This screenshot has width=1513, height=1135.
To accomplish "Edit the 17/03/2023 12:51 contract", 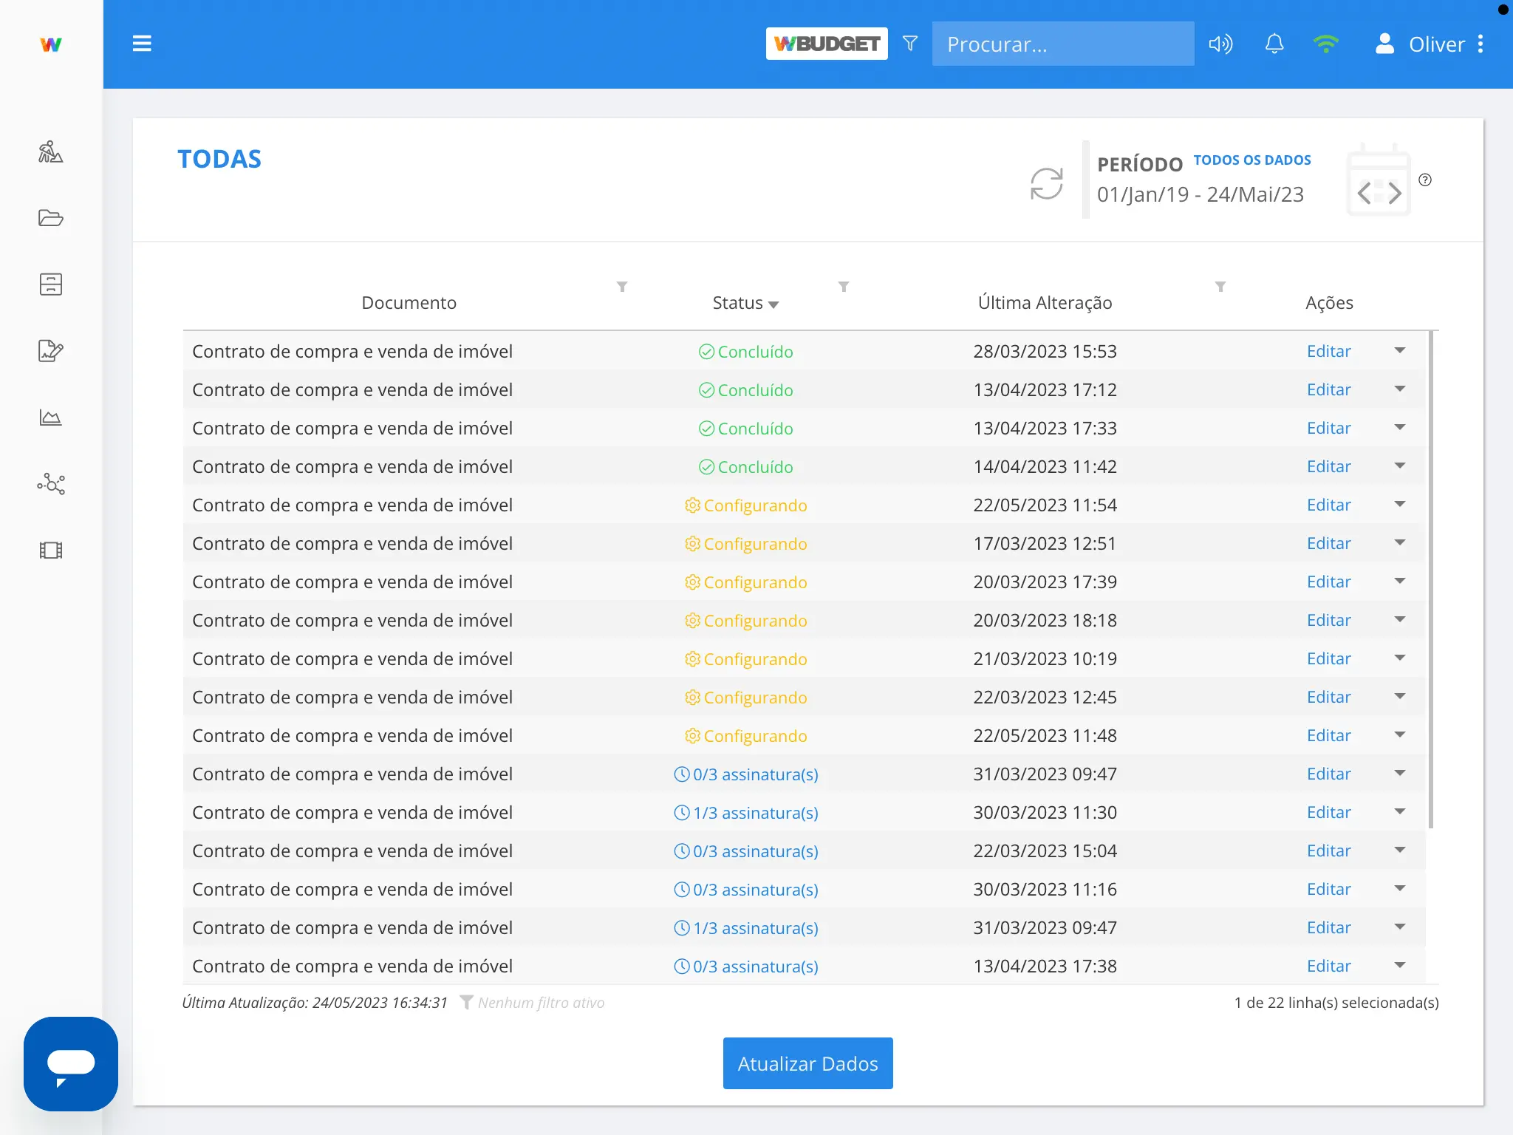I will (1328, 543).
